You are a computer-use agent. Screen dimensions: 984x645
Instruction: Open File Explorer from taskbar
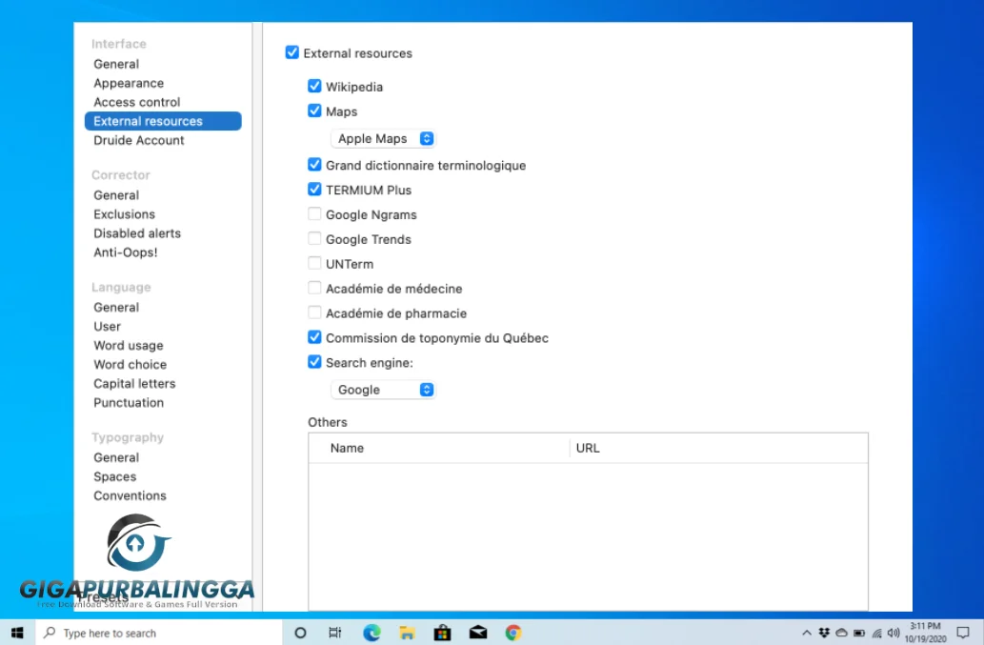point(407,633)
